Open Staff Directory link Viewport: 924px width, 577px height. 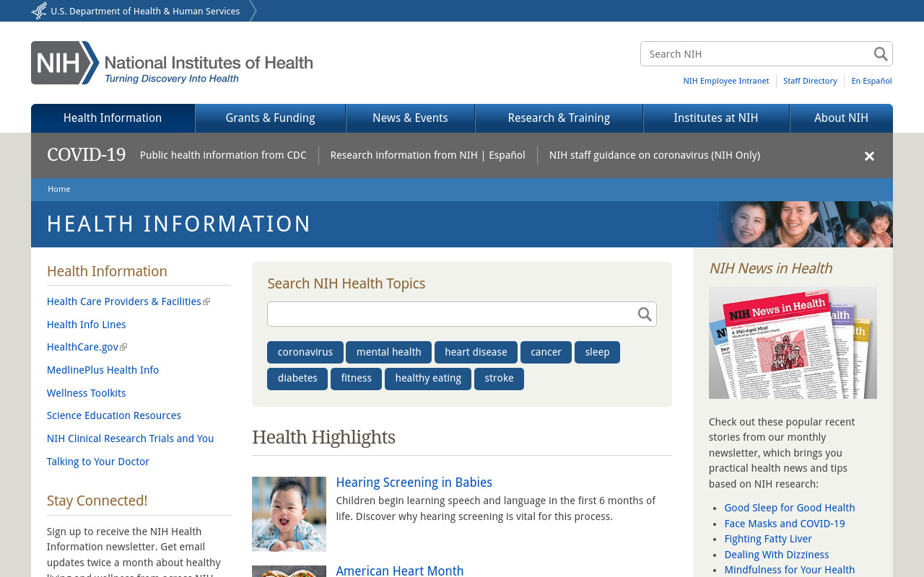(x=810, y=81)
